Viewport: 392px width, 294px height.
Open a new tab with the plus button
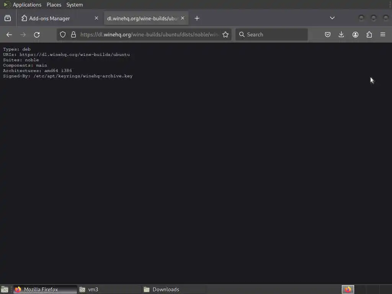point(197,18)
